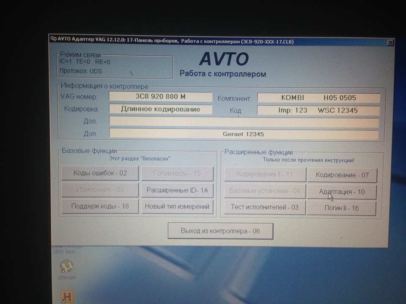Click the greyed Базовые установки - 04 button
Screen dimensions: 406x304
point(265,191)
